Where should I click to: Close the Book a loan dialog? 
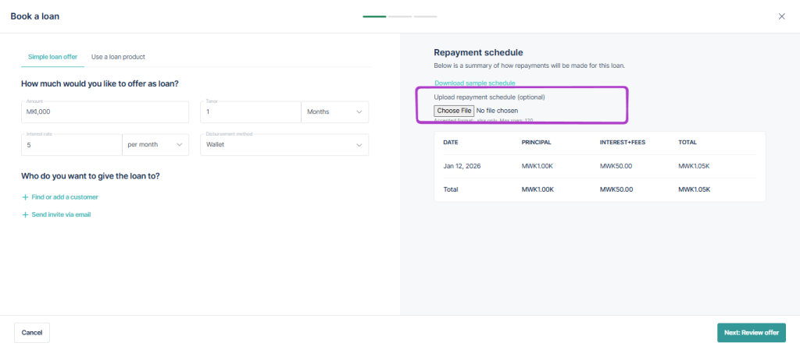click(x=781, y=16)
